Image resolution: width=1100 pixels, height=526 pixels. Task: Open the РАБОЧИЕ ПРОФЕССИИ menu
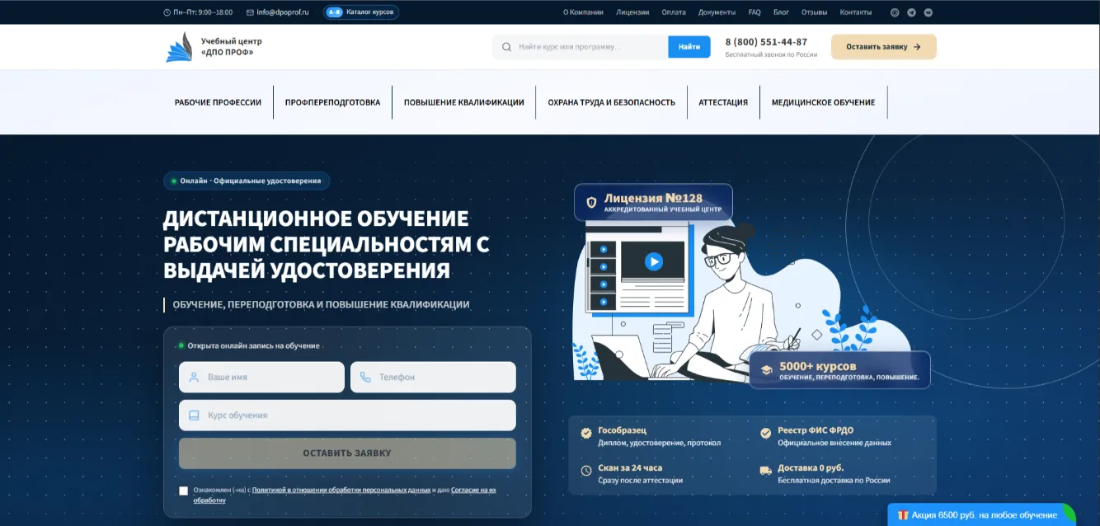click(x=218, y=102)
